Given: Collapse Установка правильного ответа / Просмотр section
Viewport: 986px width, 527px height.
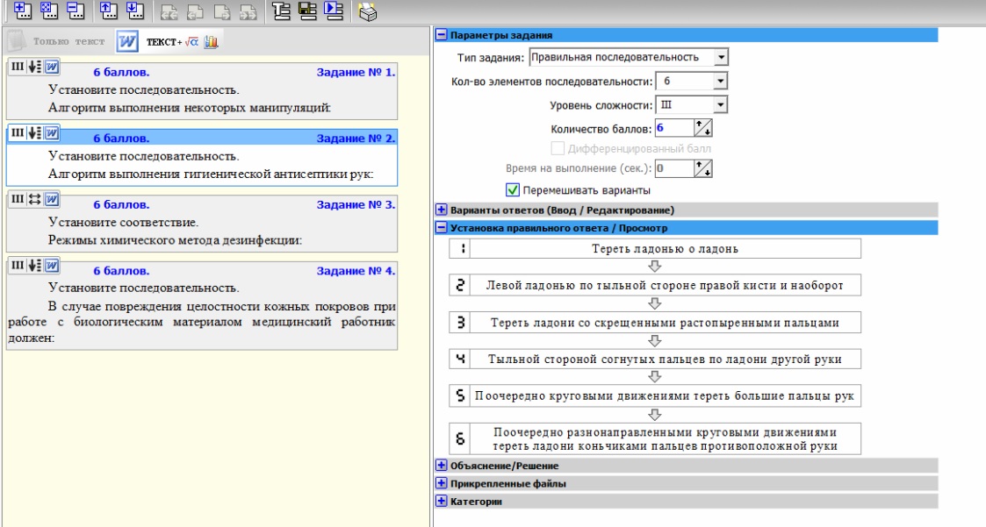Looking at the screenshot, I should point(442,228).
